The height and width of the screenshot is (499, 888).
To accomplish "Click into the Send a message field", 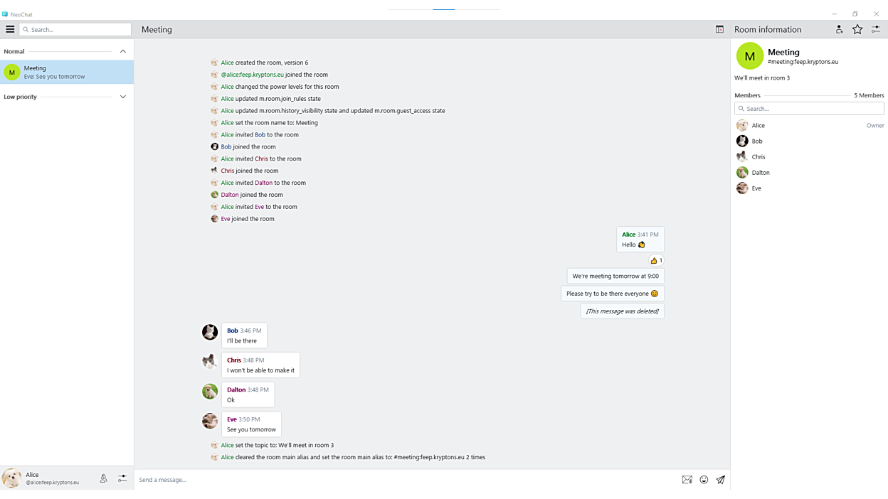I will pos(406,480).
